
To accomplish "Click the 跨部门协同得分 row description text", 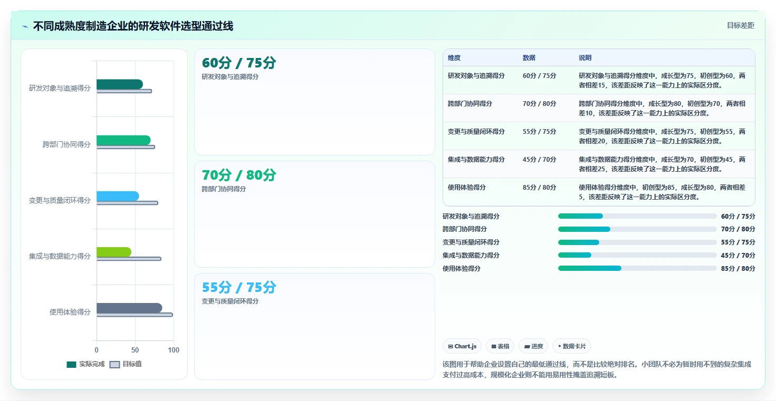I will coord(662,109).
